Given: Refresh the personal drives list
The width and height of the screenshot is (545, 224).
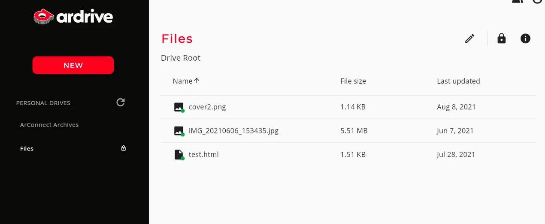Looking at the screenshot, I should [121, 102].
